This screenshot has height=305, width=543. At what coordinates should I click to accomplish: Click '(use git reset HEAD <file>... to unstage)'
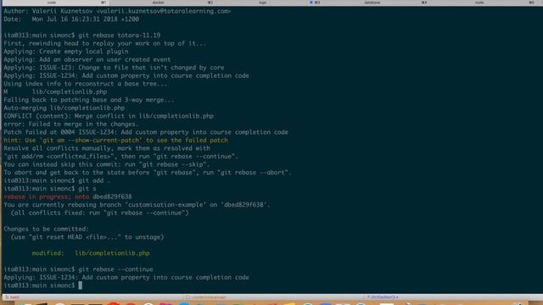[87, 237]
